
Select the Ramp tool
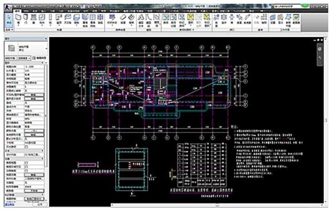pos(123,19)
